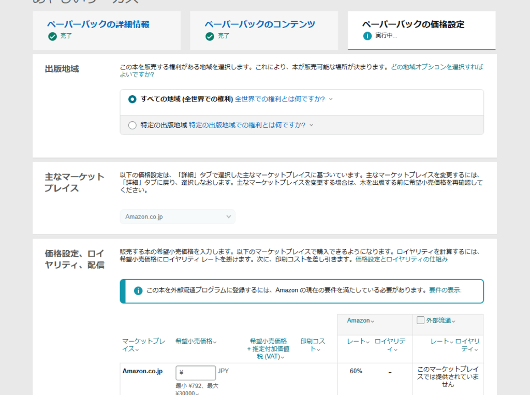Expand ロイヤリティ header under Amazon column

tap(390, 345)
